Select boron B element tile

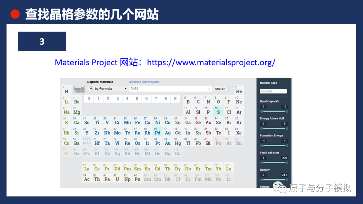tap(188, 100)
